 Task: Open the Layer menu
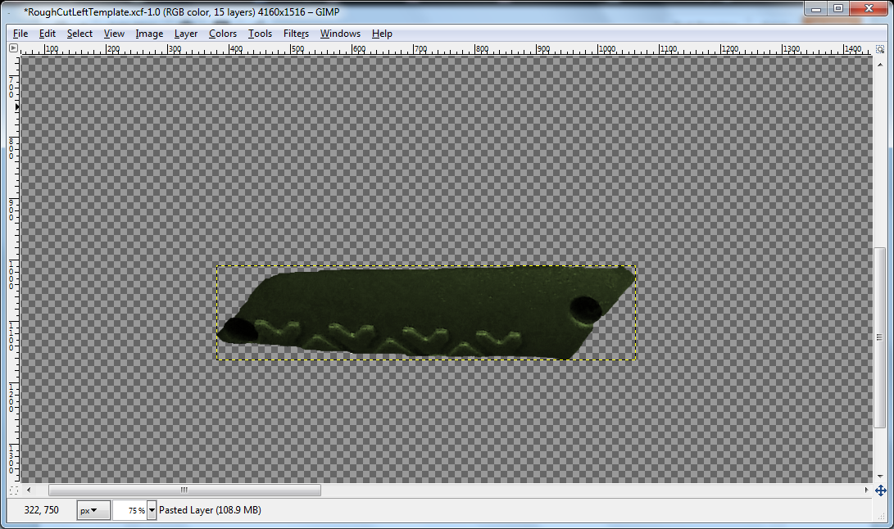pos(185,34)
